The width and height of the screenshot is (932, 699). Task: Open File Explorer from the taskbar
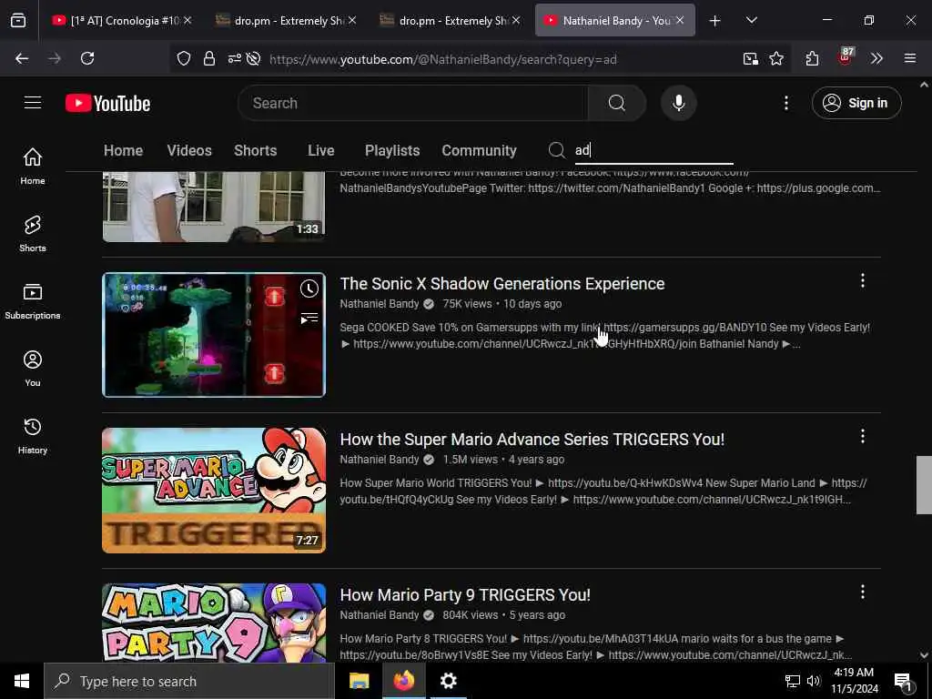click(x=359, y=681)
